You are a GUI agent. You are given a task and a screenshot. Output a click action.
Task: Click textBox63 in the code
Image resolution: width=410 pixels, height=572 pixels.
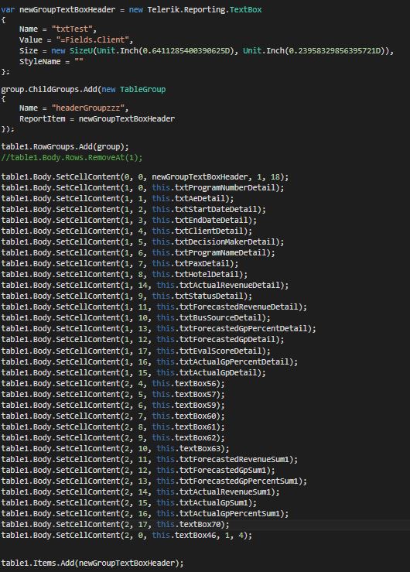tap(200, 449)
